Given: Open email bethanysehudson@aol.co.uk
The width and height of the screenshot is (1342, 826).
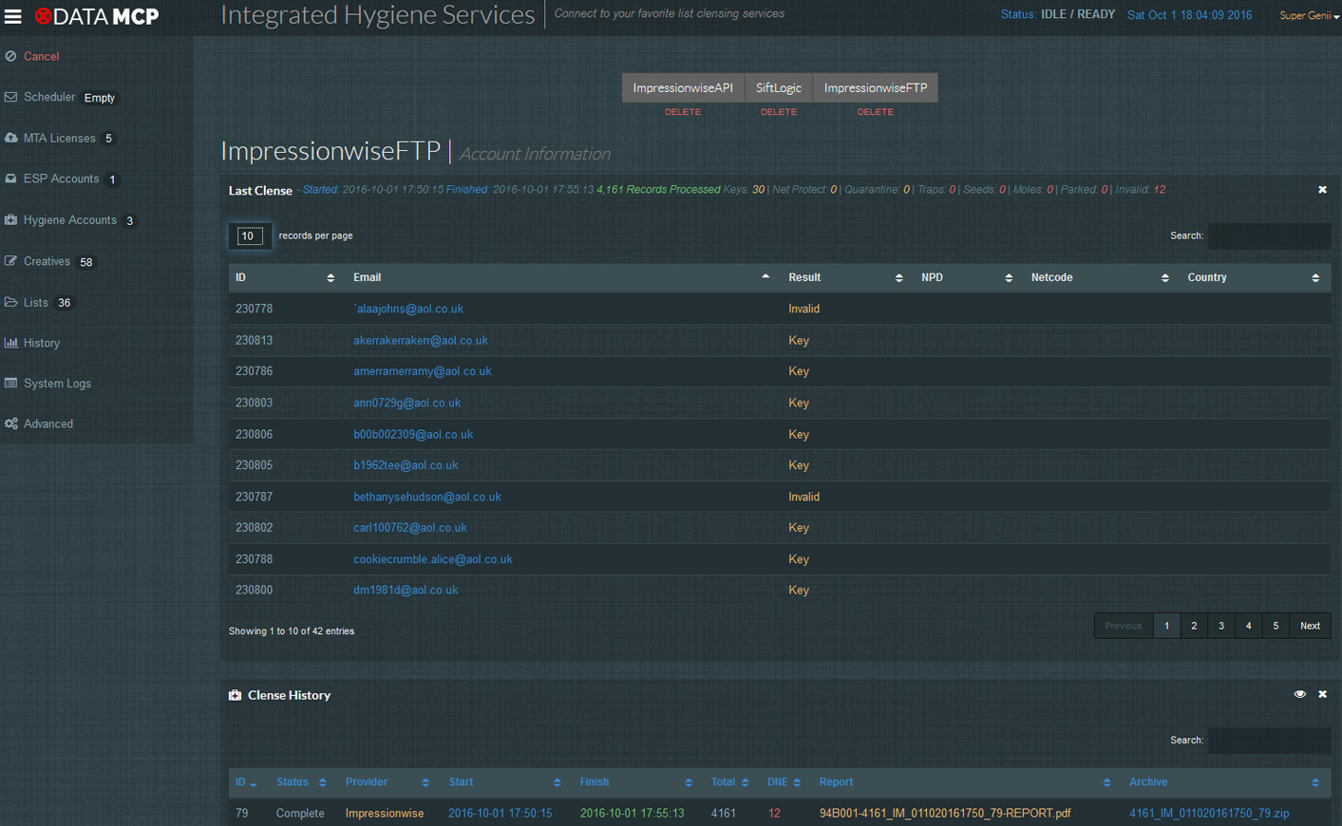Looking at the screenshot, I should pos(427,497).
